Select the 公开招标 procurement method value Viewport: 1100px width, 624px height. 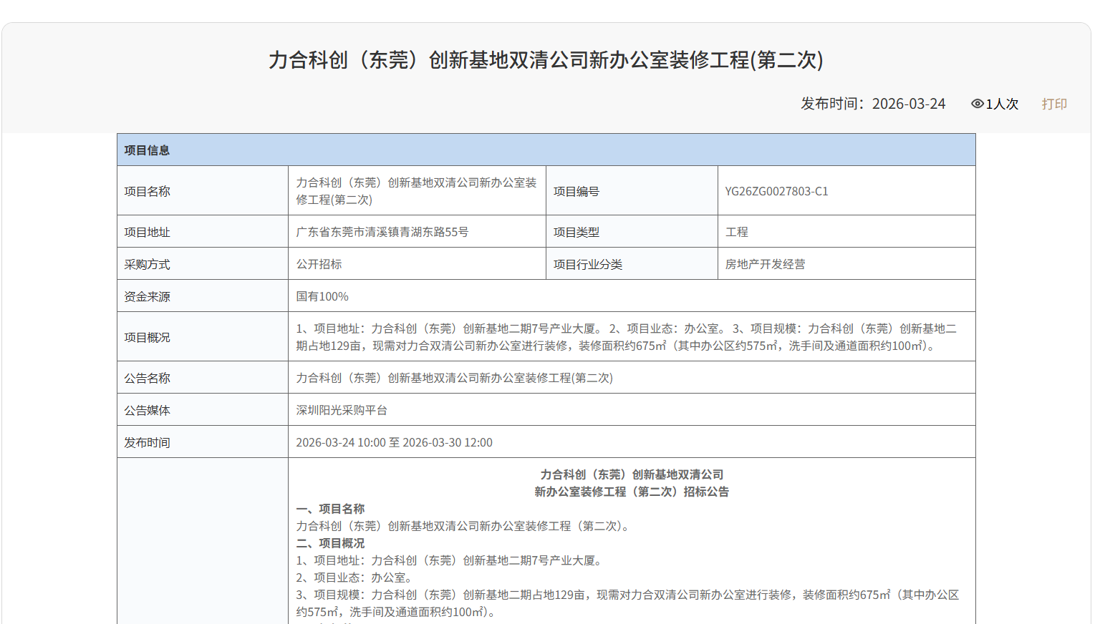[319, 264]
